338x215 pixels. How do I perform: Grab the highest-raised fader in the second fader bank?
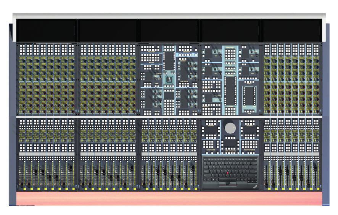(x=132, y=168)
